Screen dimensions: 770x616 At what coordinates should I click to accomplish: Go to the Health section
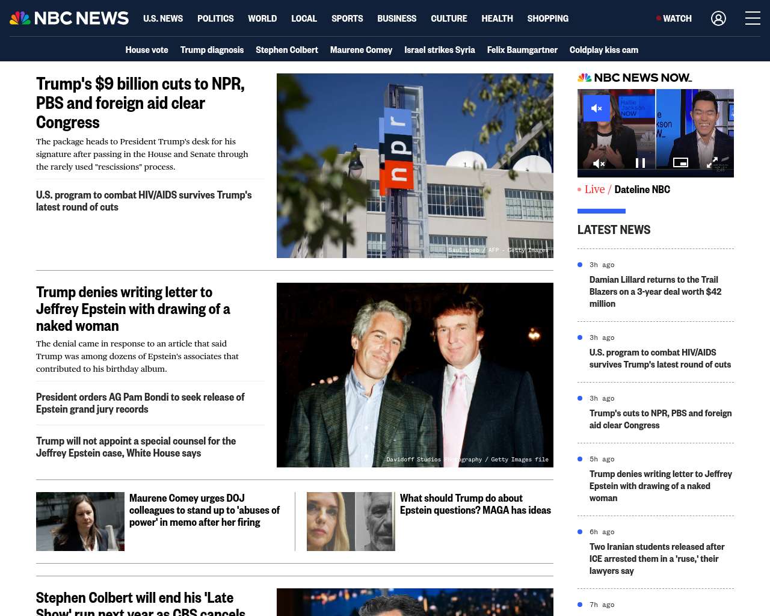coord(497,19)
